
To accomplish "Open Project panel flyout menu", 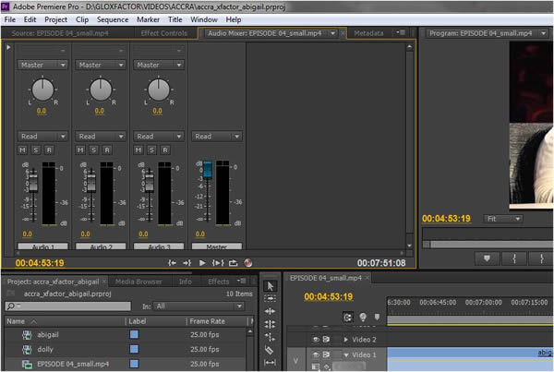I will pos(241,282).
